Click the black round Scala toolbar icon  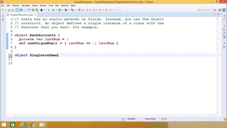pos(41,10)
